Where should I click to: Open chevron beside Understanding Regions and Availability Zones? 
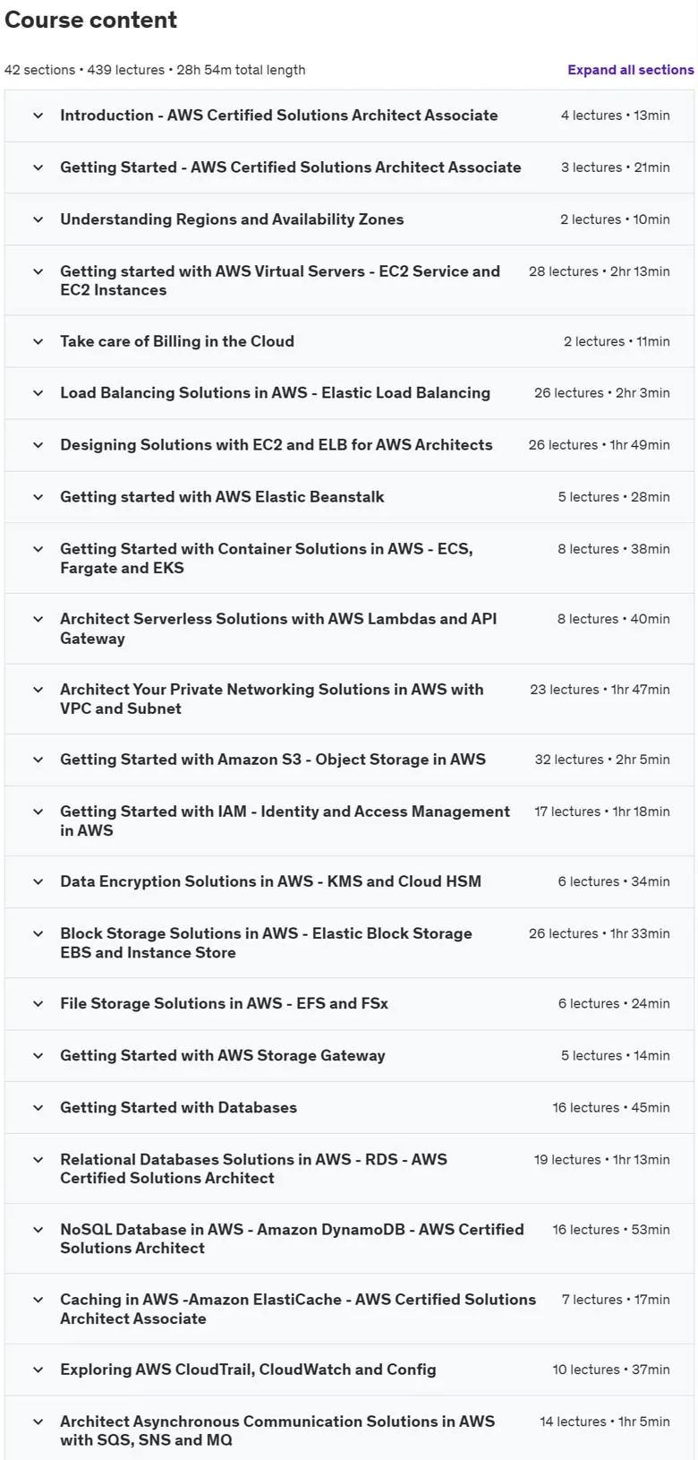38,219
